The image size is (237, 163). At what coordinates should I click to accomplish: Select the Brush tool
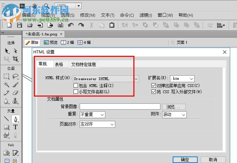[15, 85]
